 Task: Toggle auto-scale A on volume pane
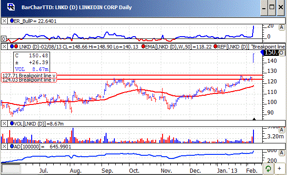click(x=281, y=130)
